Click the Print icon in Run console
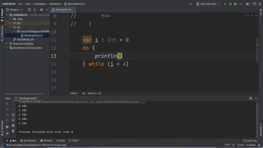Viewport: 263px width, 148px height. pyautogui.click(x=13, y=125)
